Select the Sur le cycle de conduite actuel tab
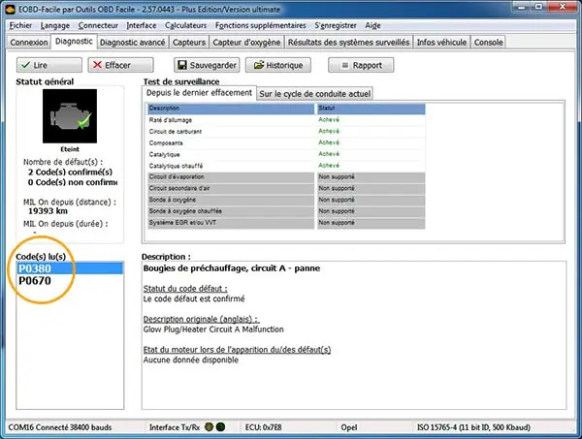 click(314, 93)
